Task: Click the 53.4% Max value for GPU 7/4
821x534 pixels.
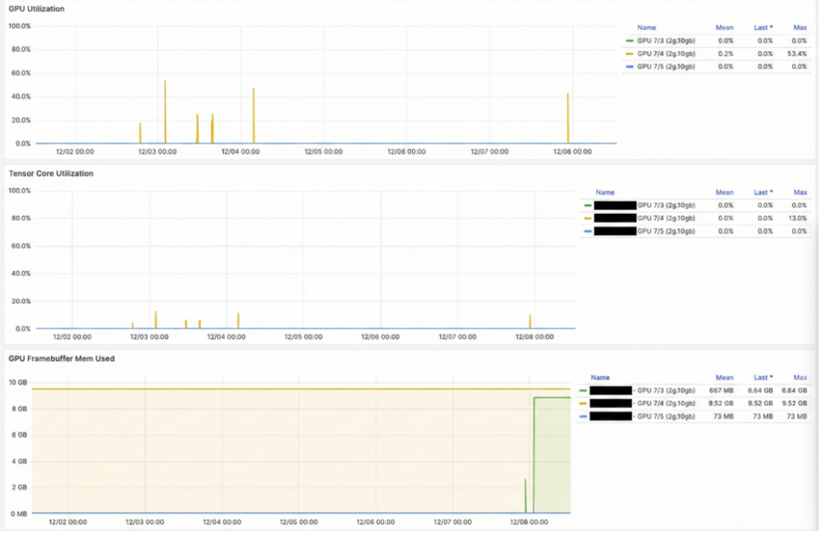Action: tap(797, 54)
